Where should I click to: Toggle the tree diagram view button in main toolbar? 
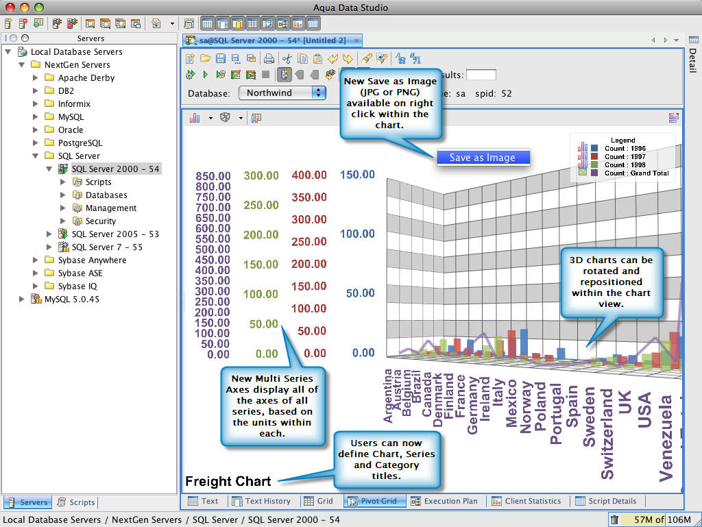click(282, 24)
